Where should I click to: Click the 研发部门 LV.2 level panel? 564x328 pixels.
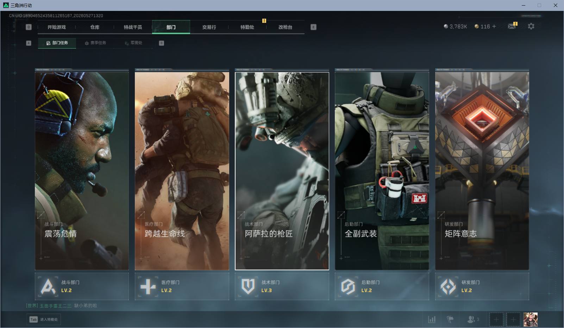(482, 286)
